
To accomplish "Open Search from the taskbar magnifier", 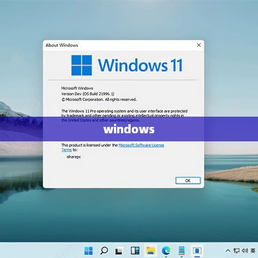I will pyautogui.click(x=104, y=250).
